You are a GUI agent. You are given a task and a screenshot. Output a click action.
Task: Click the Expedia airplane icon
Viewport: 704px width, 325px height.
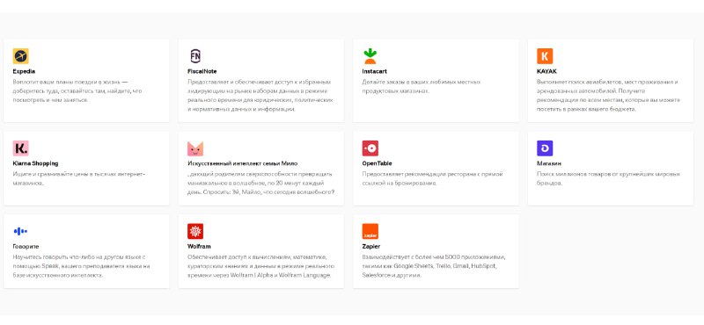tap(20, 56)
